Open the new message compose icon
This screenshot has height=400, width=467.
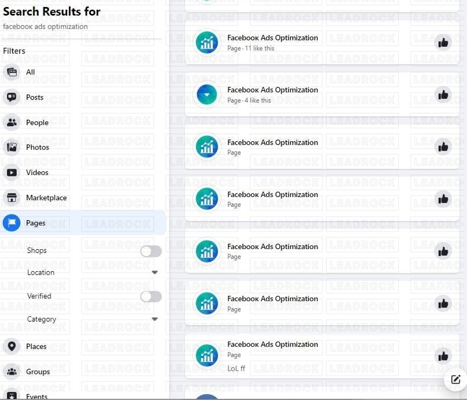coord(455,379)
